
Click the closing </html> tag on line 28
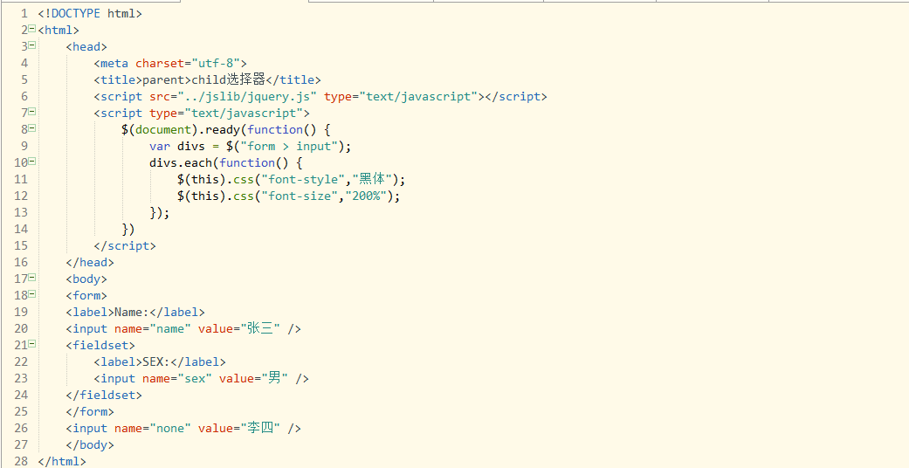[x=62, y=462]
